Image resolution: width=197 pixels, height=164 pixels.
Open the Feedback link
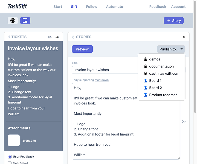pyautogui.click(x=158, y=7)
